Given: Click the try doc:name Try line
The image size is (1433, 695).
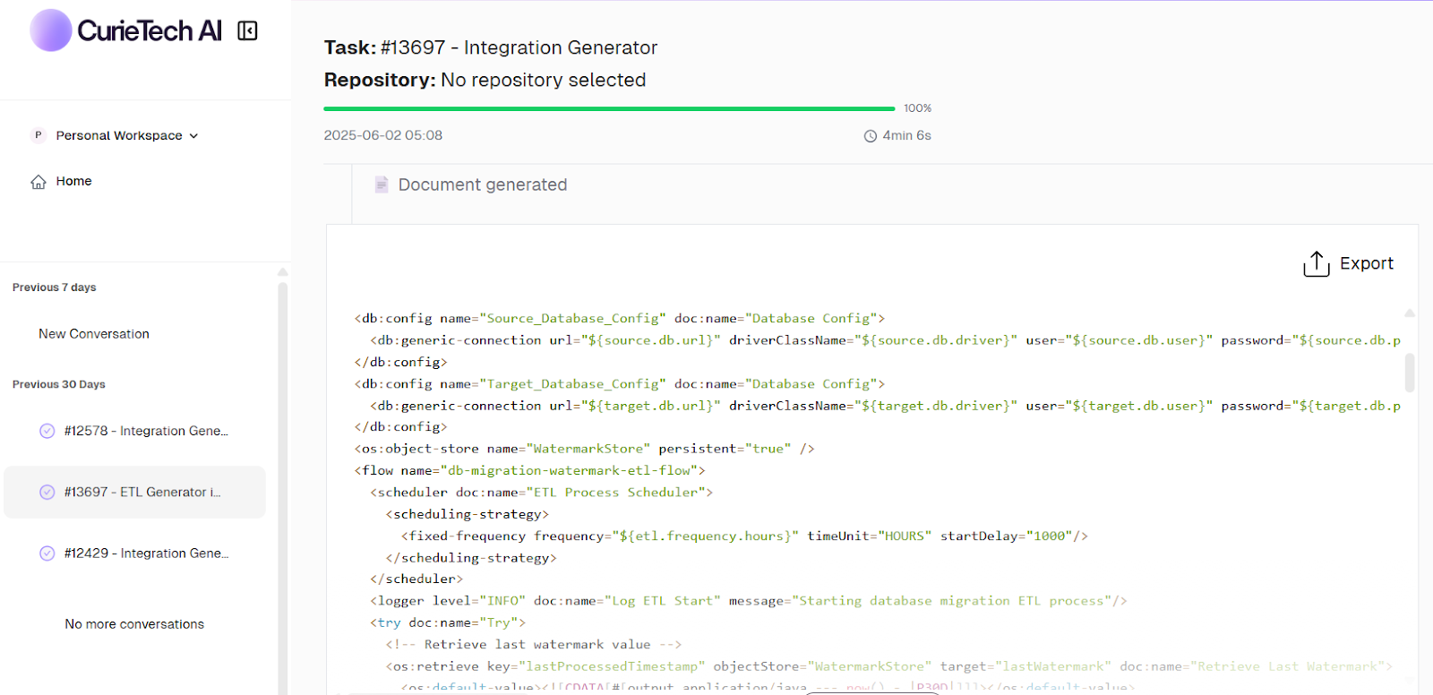Looking at the screenshot, I should [448, 622].
